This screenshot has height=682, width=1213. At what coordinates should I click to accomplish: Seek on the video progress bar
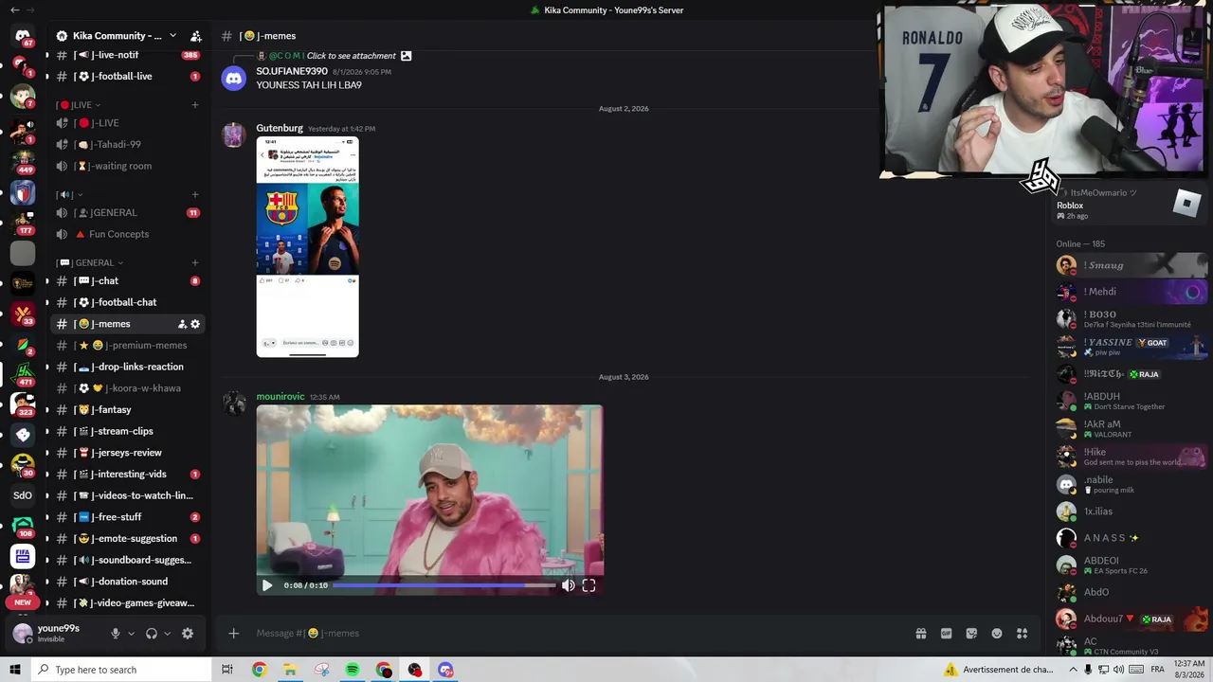[x=444, y=585]
